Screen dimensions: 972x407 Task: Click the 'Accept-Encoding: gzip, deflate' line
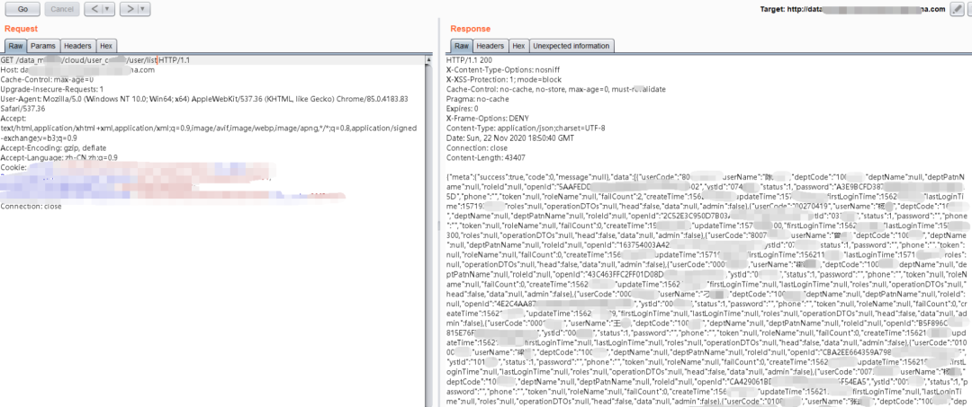point(53,148)
